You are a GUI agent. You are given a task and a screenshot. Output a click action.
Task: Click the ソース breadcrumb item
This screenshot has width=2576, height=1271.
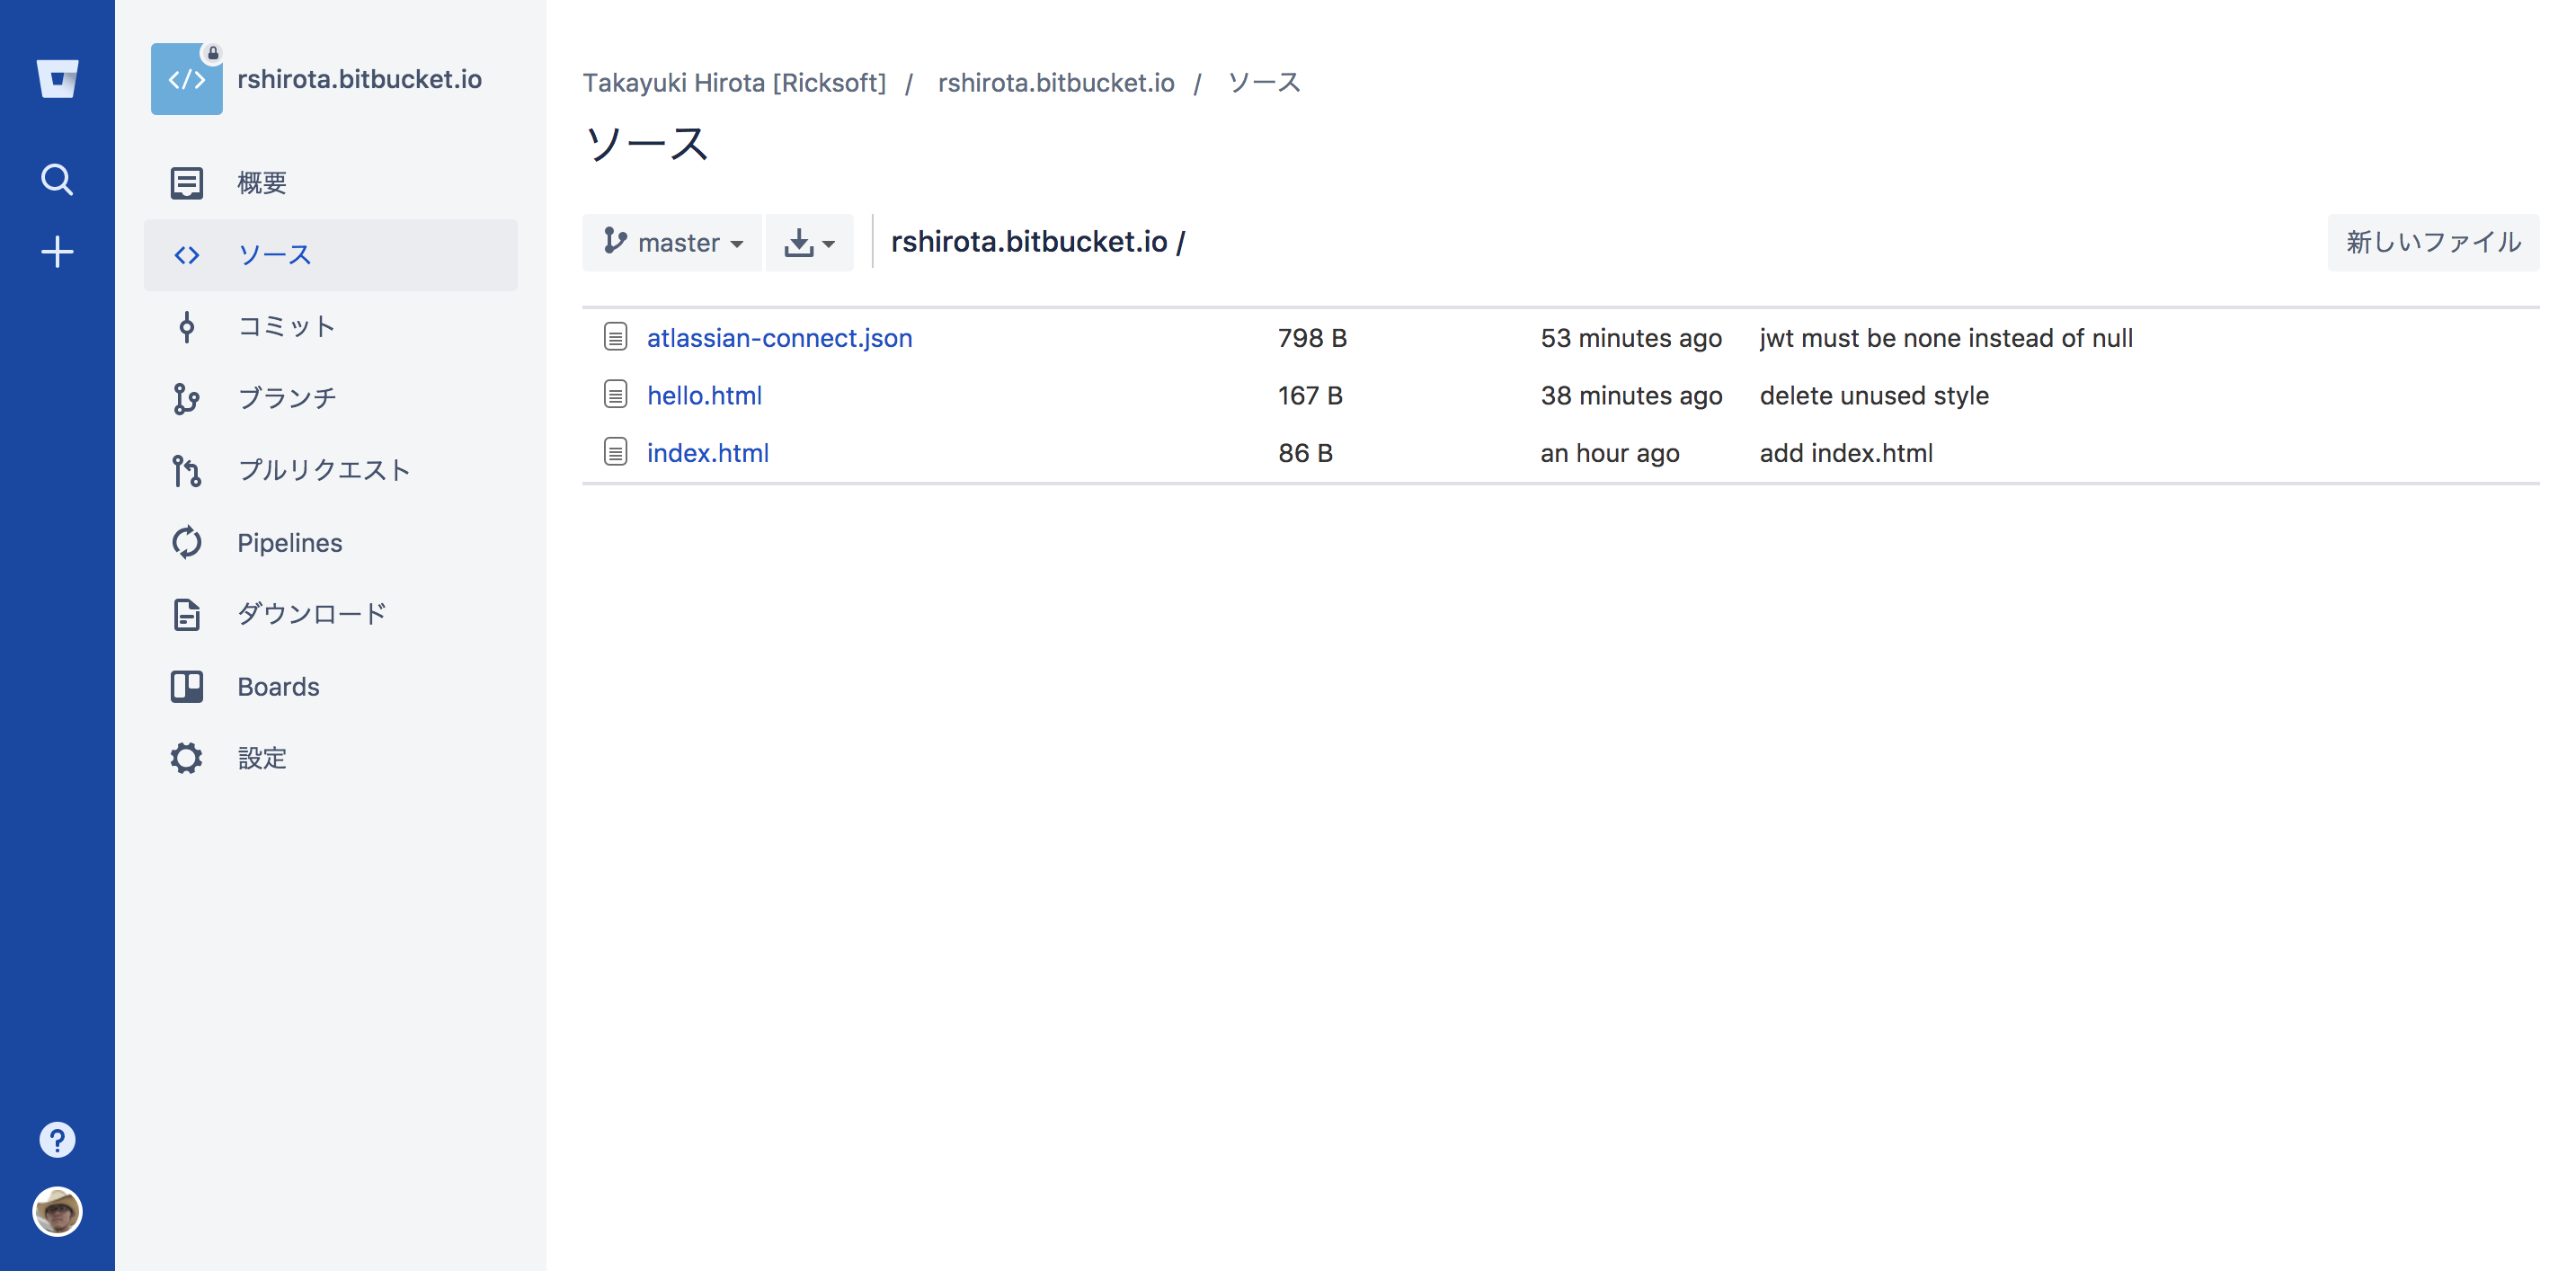tap(1265, 82)
